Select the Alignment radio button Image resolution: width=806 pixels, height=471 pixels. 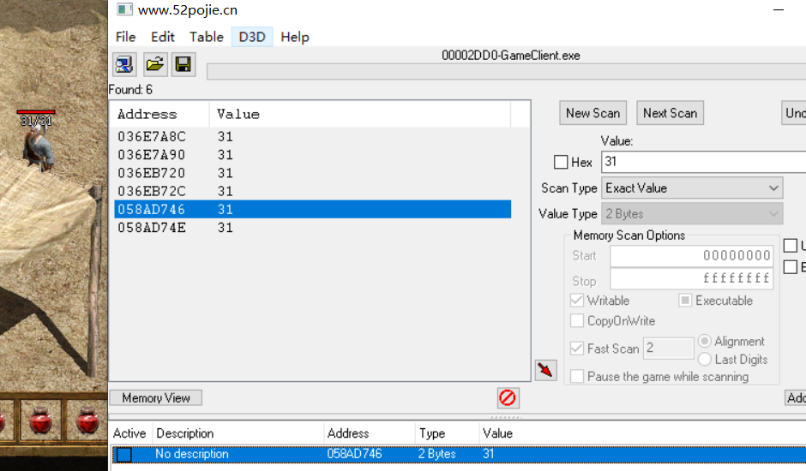(705, 341)
